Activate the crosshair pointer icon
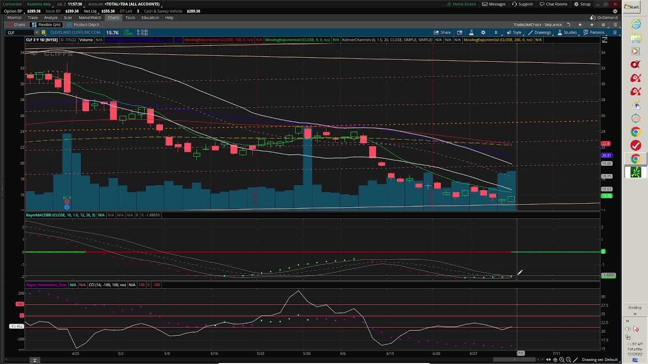Image resolution: width=648 pixels, height=364 pixels. click(555, 359)
